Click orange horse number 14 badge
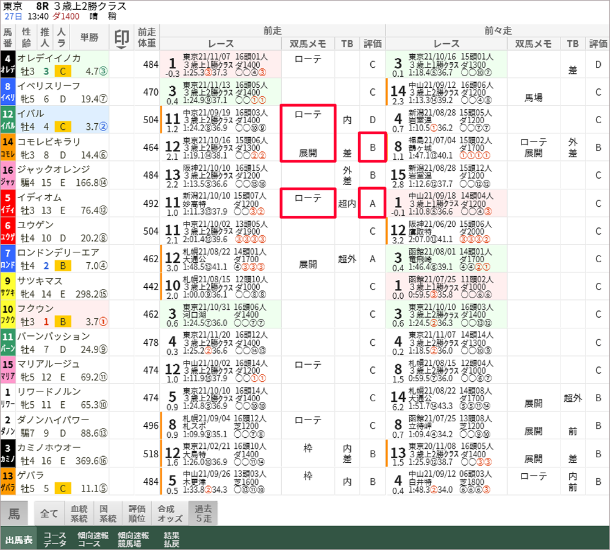The image size is (610, 550). point(8,148)
